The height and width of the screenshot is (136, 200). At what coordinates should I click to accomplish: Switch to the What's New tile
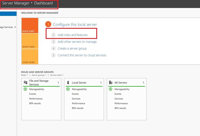pyautogui.click(x=30, y=41)
